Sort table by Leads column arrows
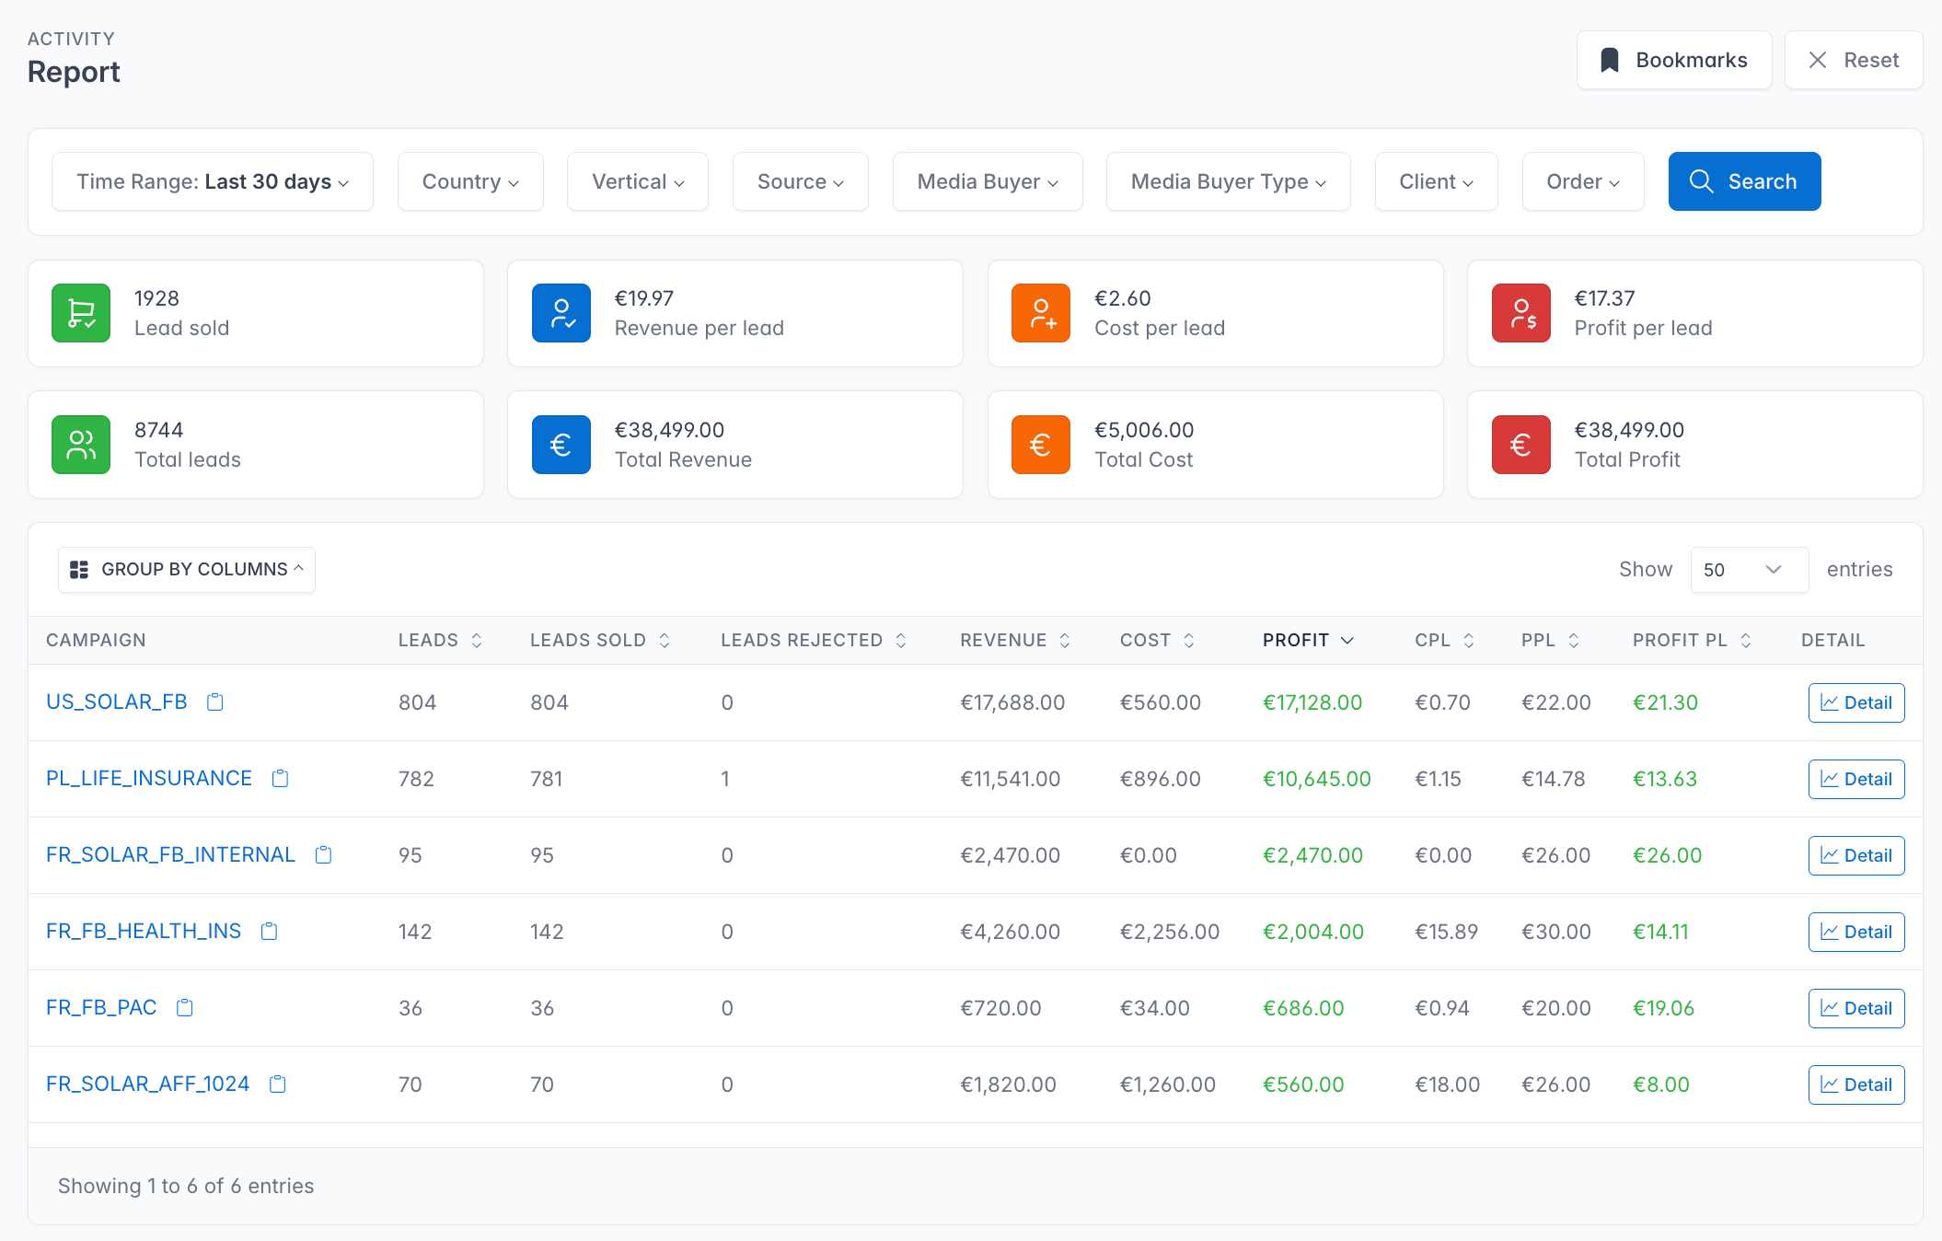The height and width of the screenshot is (1241, 1942). click(477, 641)
